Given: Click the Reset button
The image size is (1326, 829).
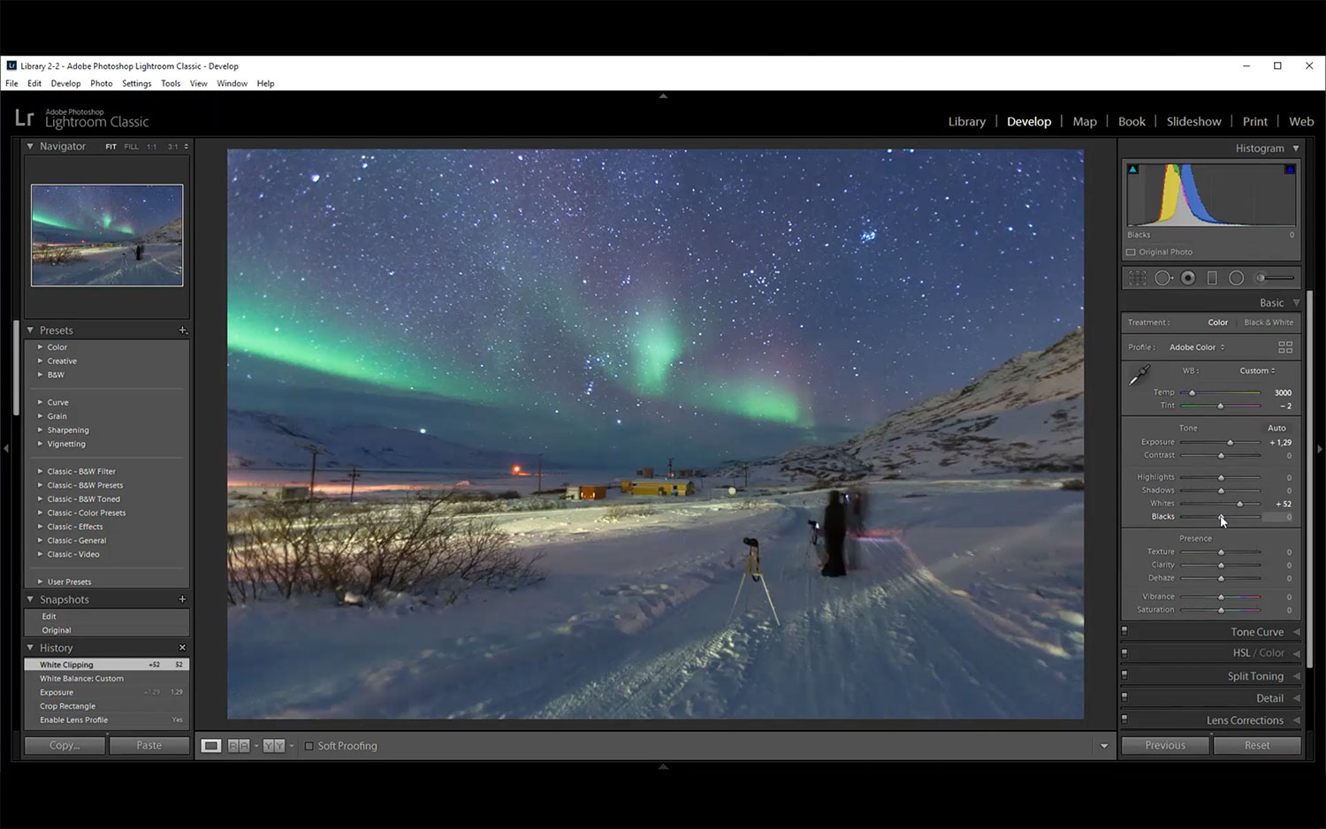Looking at the screenshot, I should tap(1256, 745).
